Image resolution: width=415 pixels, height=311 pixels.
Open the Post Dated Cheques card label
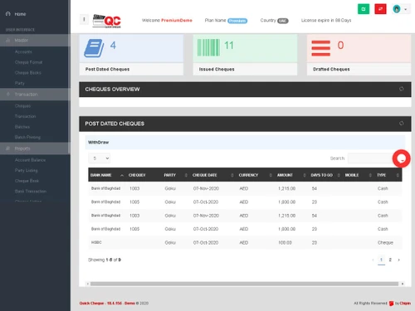(x=107, y=69)
